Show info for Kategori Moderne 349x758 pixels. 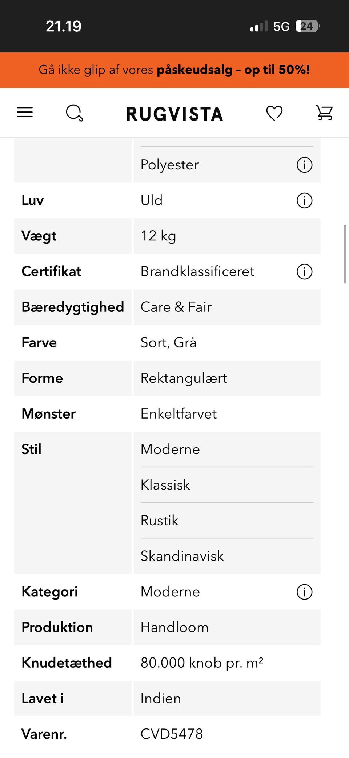pyautogui.click(x=304, y=592)
